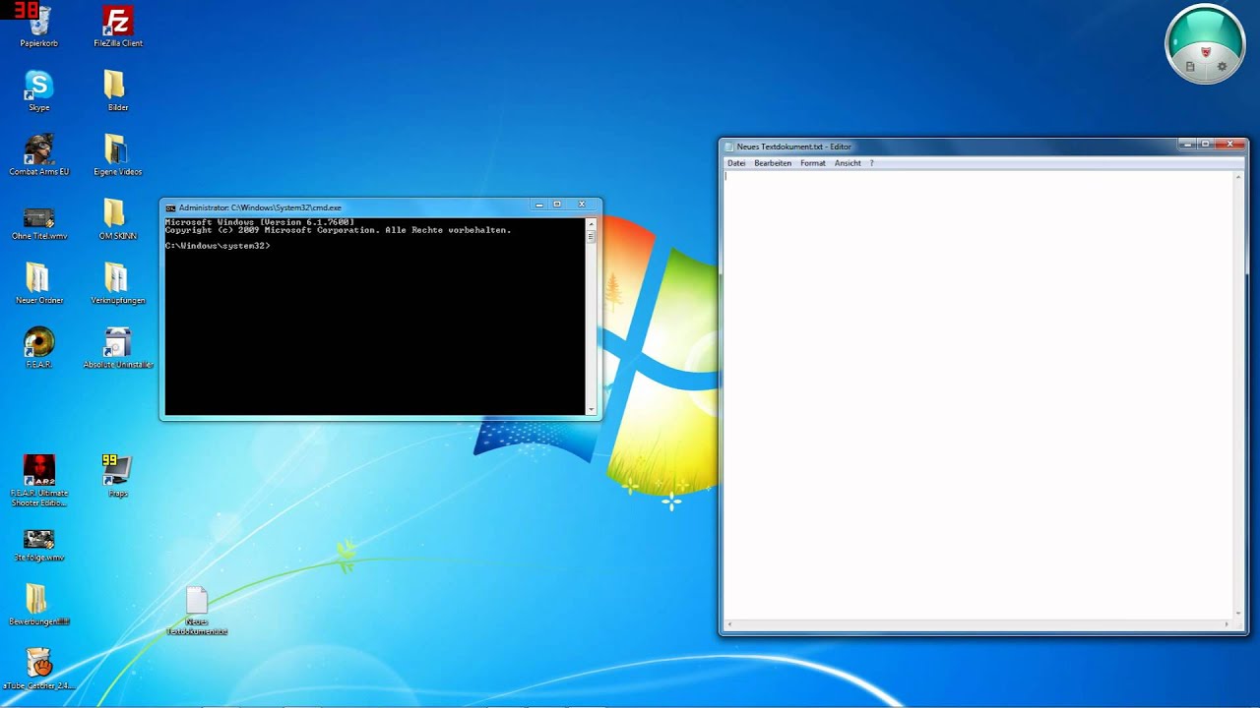Screen dimensions: 1260x708
Task: Select the Ohne Titel.wmv video file
Action: pos(39,222)
